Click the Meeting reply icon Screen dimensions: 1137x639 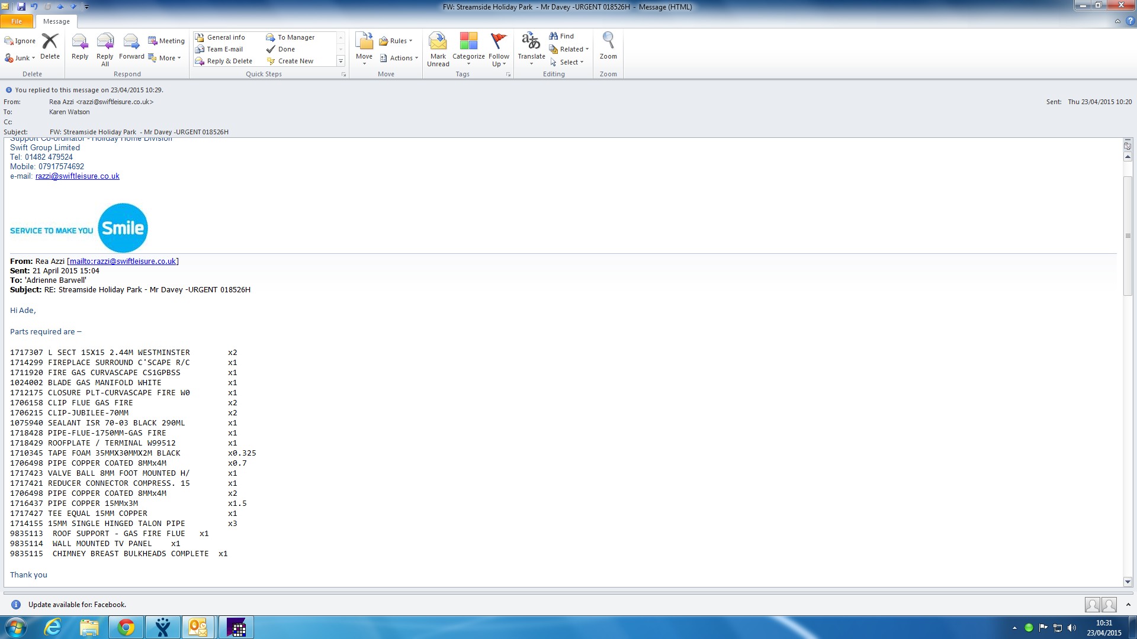pos(166,41)
